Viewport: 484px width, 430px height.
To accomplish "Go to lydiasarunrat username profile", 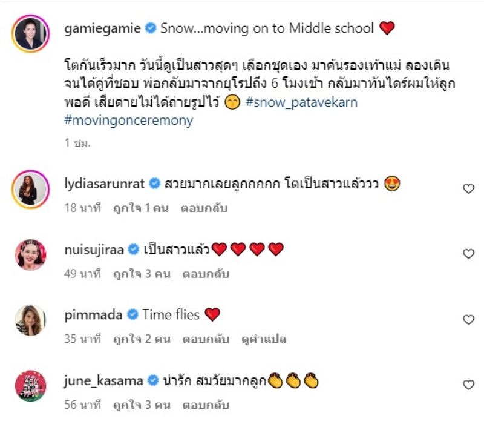I will pyautogui.click(x=104, y=184).
